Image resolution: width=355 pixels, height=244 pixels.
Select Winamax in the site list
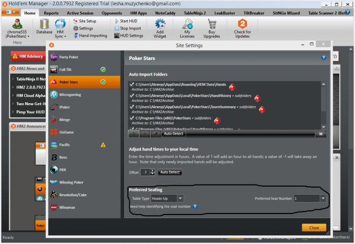point(84,207)
